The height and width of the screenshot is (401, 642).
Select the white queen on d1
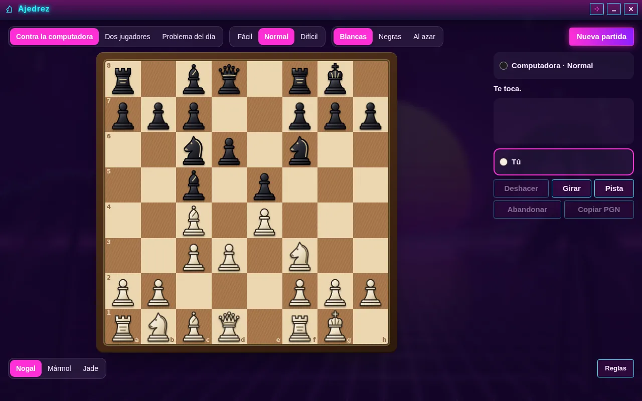(x=229, y=326)
